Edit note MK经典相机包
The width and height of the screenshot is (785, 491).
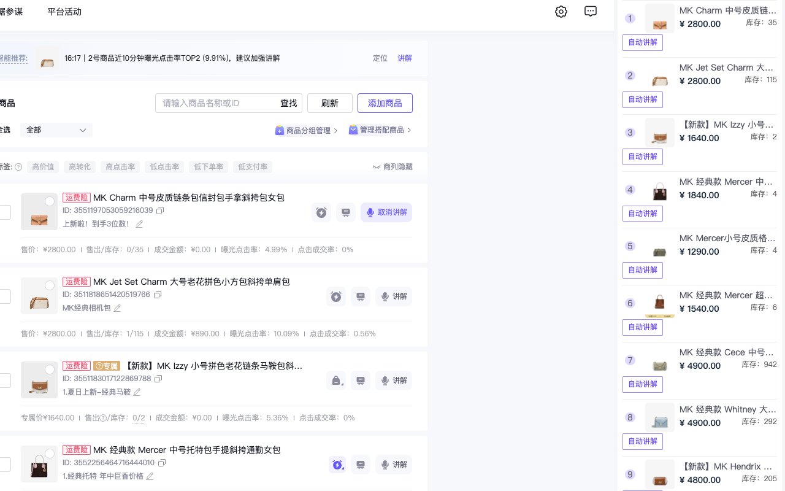pos(117,308)
